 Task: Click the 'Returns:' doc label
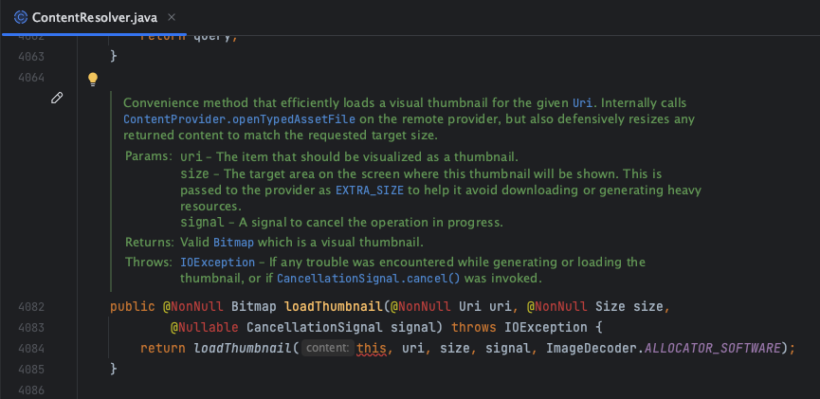click(x=149, y=242)
